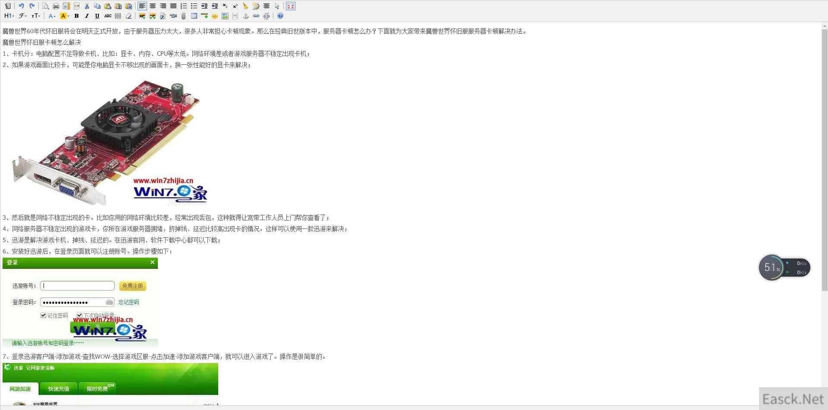The height and width of the screenshot is (410, 828).
Task: Toggle strikethrough formatting
Action: coord(108,16)
